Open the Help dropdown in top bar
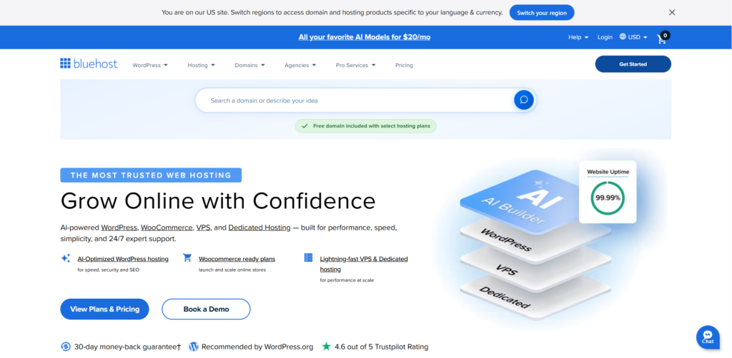 pyautogui.click(x=578, y=37)
